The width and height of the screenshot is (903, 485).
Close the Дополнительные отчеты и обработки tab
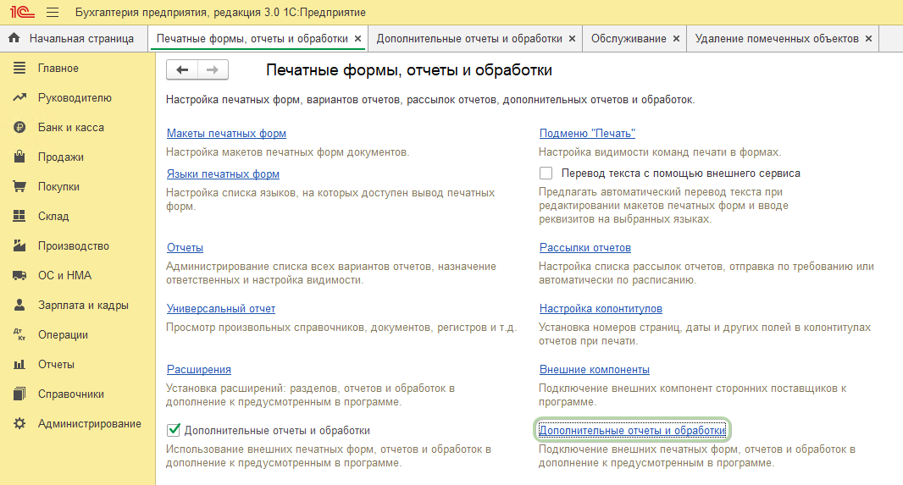click(572, 39)
